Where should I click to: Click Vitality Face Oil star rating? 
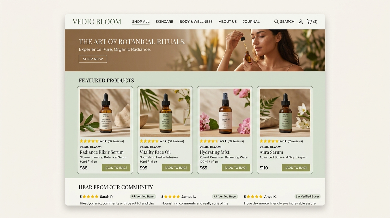pyautogui.click(x=149, y=141)
